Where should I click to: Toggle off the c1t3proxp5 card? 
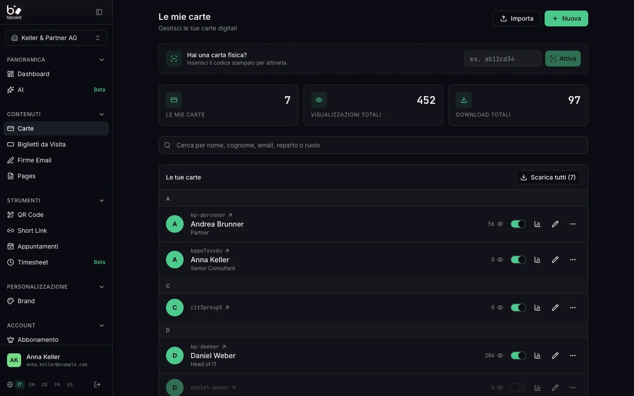[x=518, y=308]
